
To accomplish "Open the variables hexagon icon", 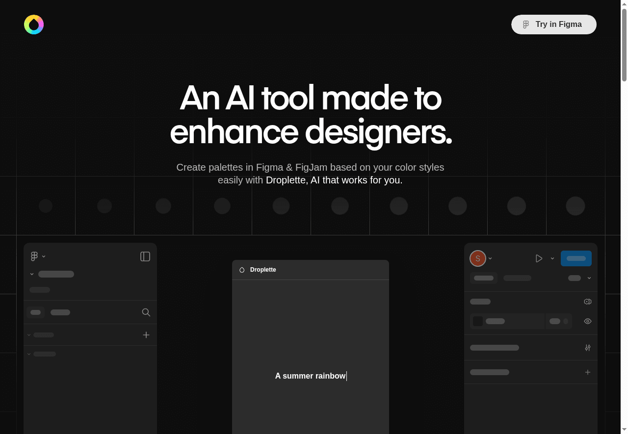I will tap(587, 302).
